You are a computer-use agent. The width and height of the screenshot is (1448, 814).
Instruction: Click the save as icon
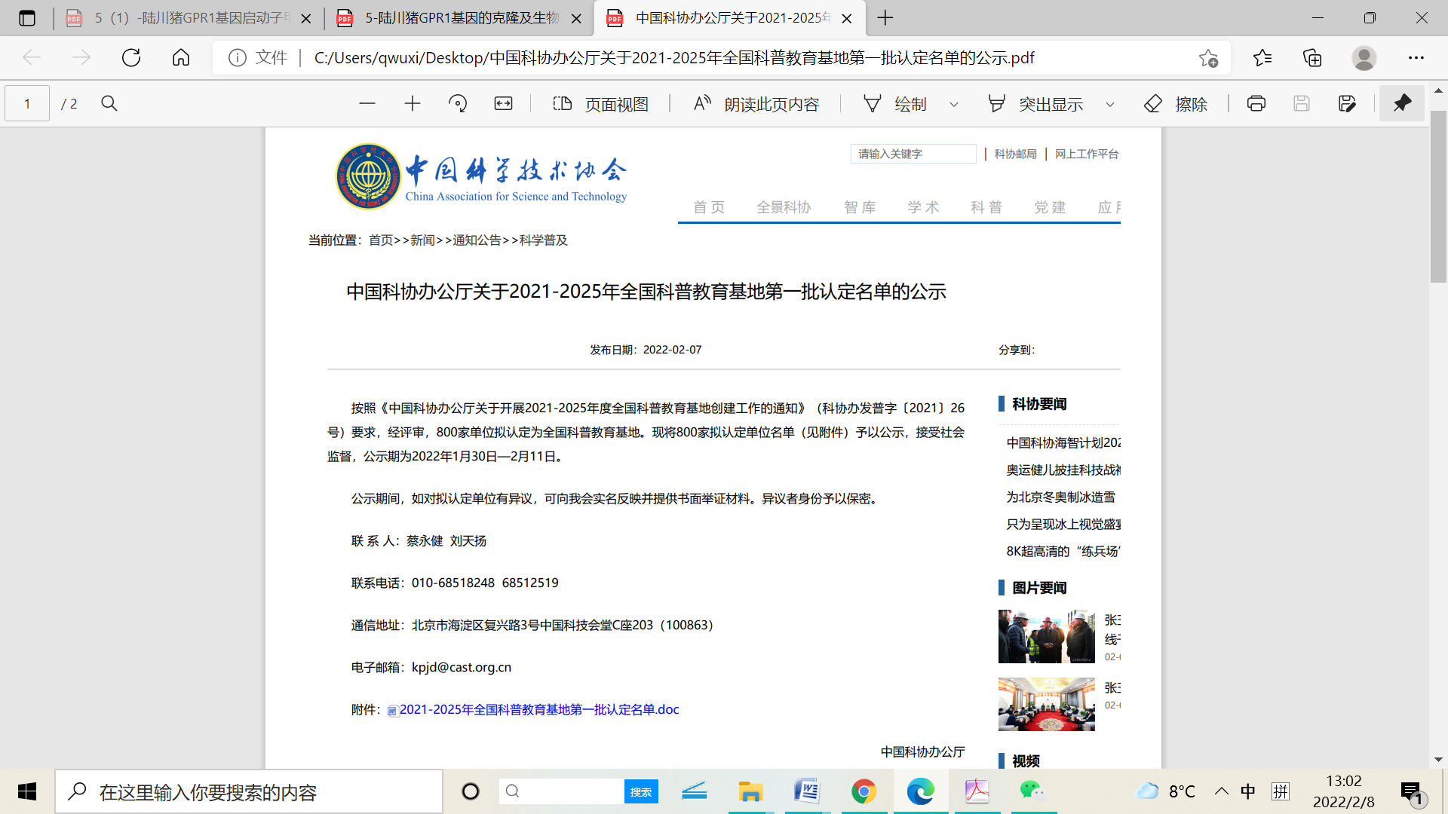[x=1347, y=104]
